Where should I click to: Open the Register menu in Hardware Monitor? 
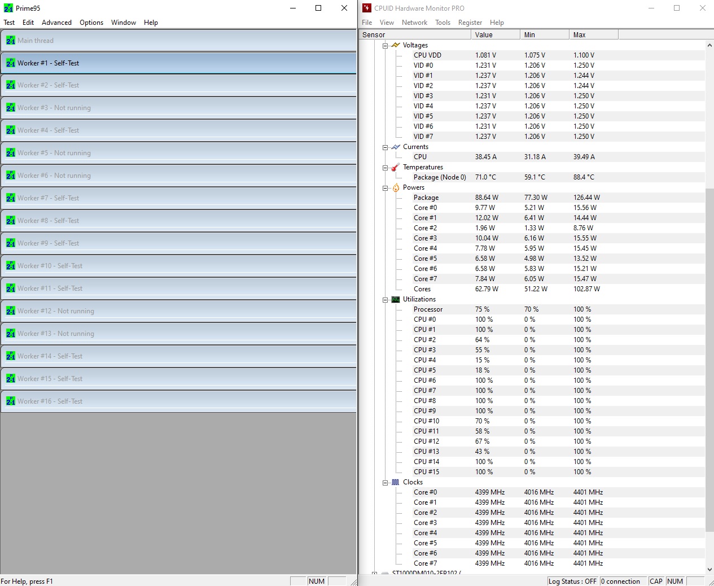pos(470,23)
